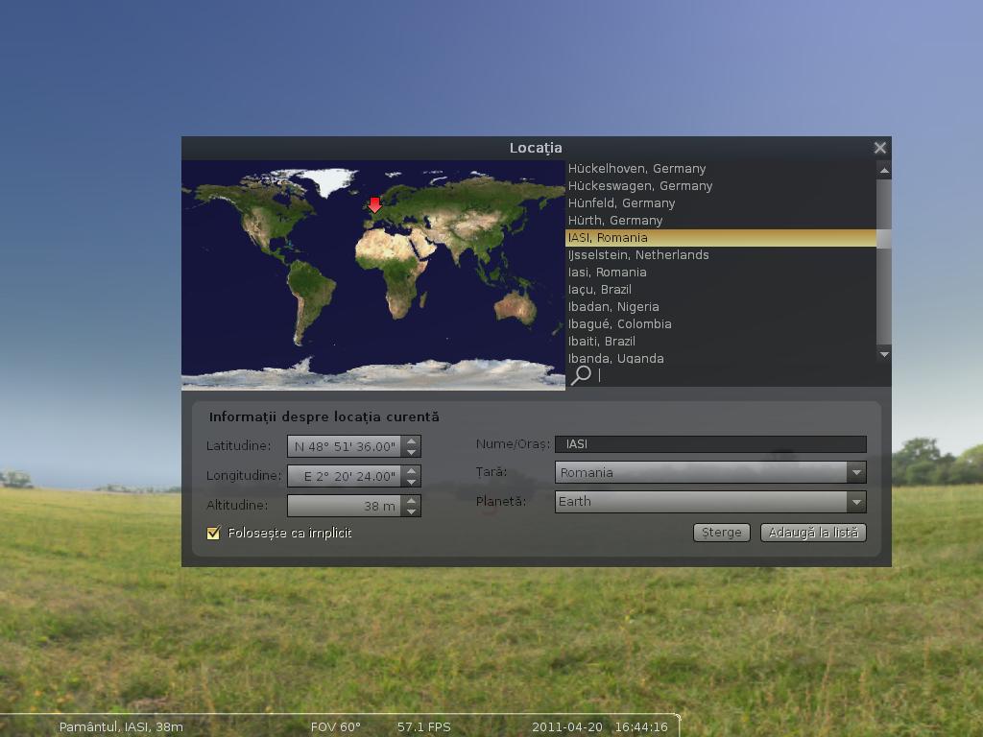The width and height of the screenshot is (983, 737).
Task: Select Ibadan, Nigeria from city list
Action: tap(613, 307)
